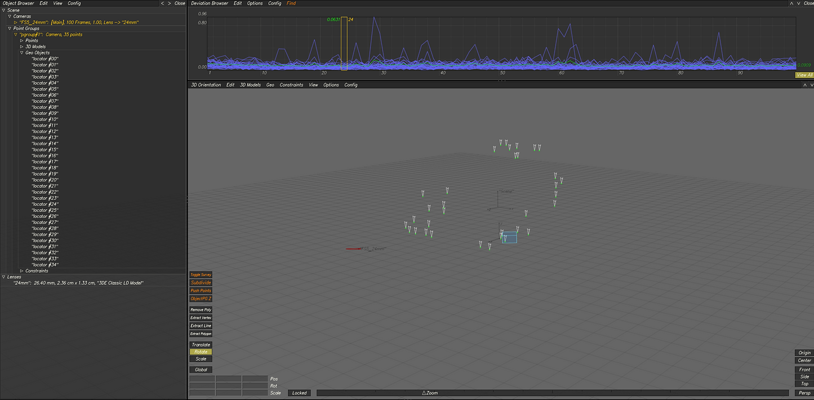Click the Center view button
This screenshot has width=814, height=400.
click(x=804, y=361)
